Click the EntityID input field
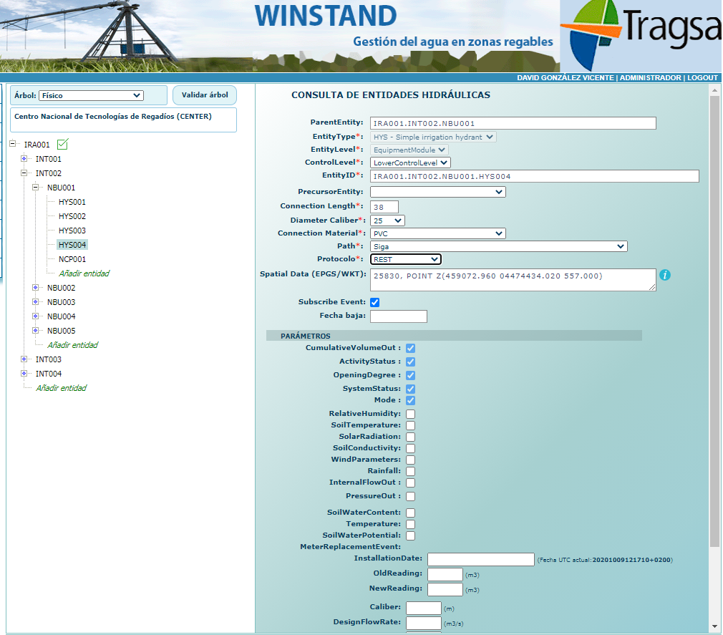This screenshot has height=635, width=723. tap(535, 176)
